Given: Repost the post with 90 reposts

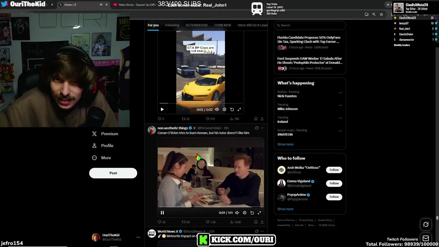Looking at the screenshot, I should pyautogui.click(x=186, y=222).
